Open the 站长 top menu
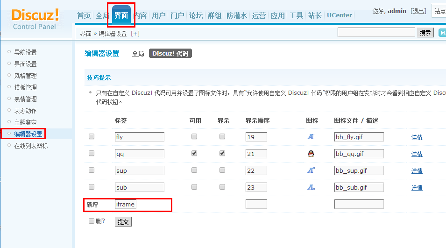446x248 pixels. coord(315,15)
